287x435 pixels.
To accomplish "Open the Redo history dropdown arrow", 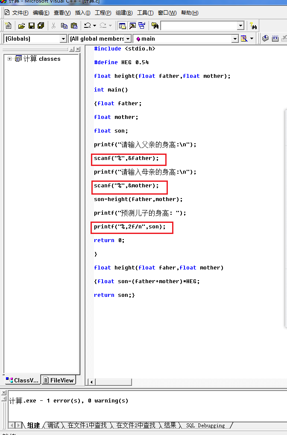I will tap(110, 26).
